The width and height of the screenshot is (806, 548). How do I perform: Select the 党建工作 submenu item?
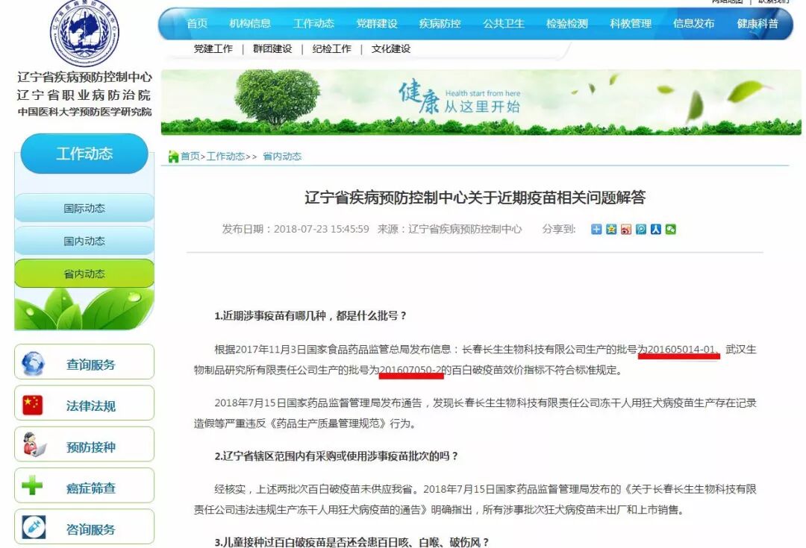point(213,48)
